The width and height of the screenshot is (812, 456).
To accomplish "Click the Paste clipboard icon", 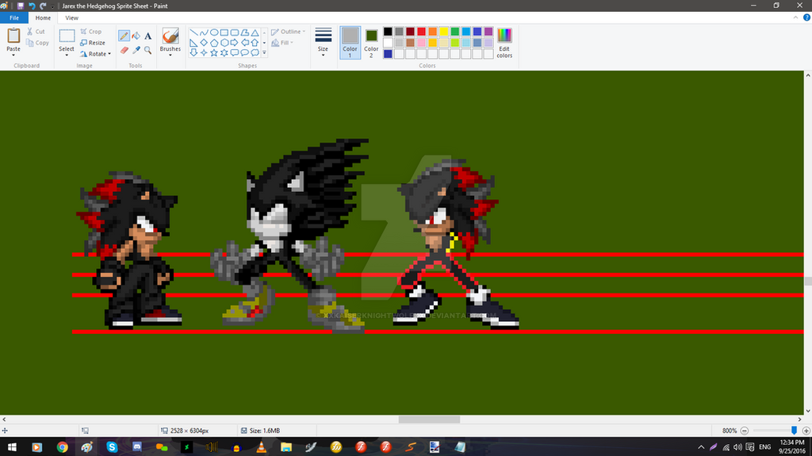I will pyautogui.click(x=13, y=36).
